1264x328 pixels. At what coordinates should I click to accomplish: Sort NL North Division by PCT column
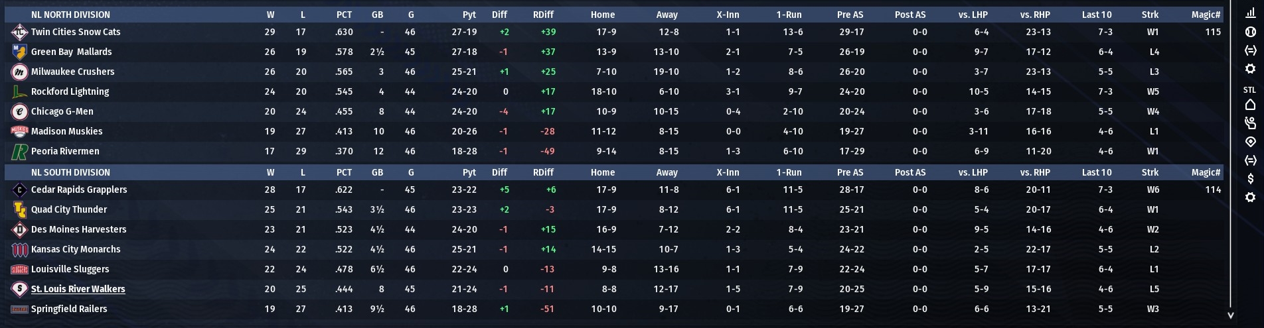tap(344, 15)
